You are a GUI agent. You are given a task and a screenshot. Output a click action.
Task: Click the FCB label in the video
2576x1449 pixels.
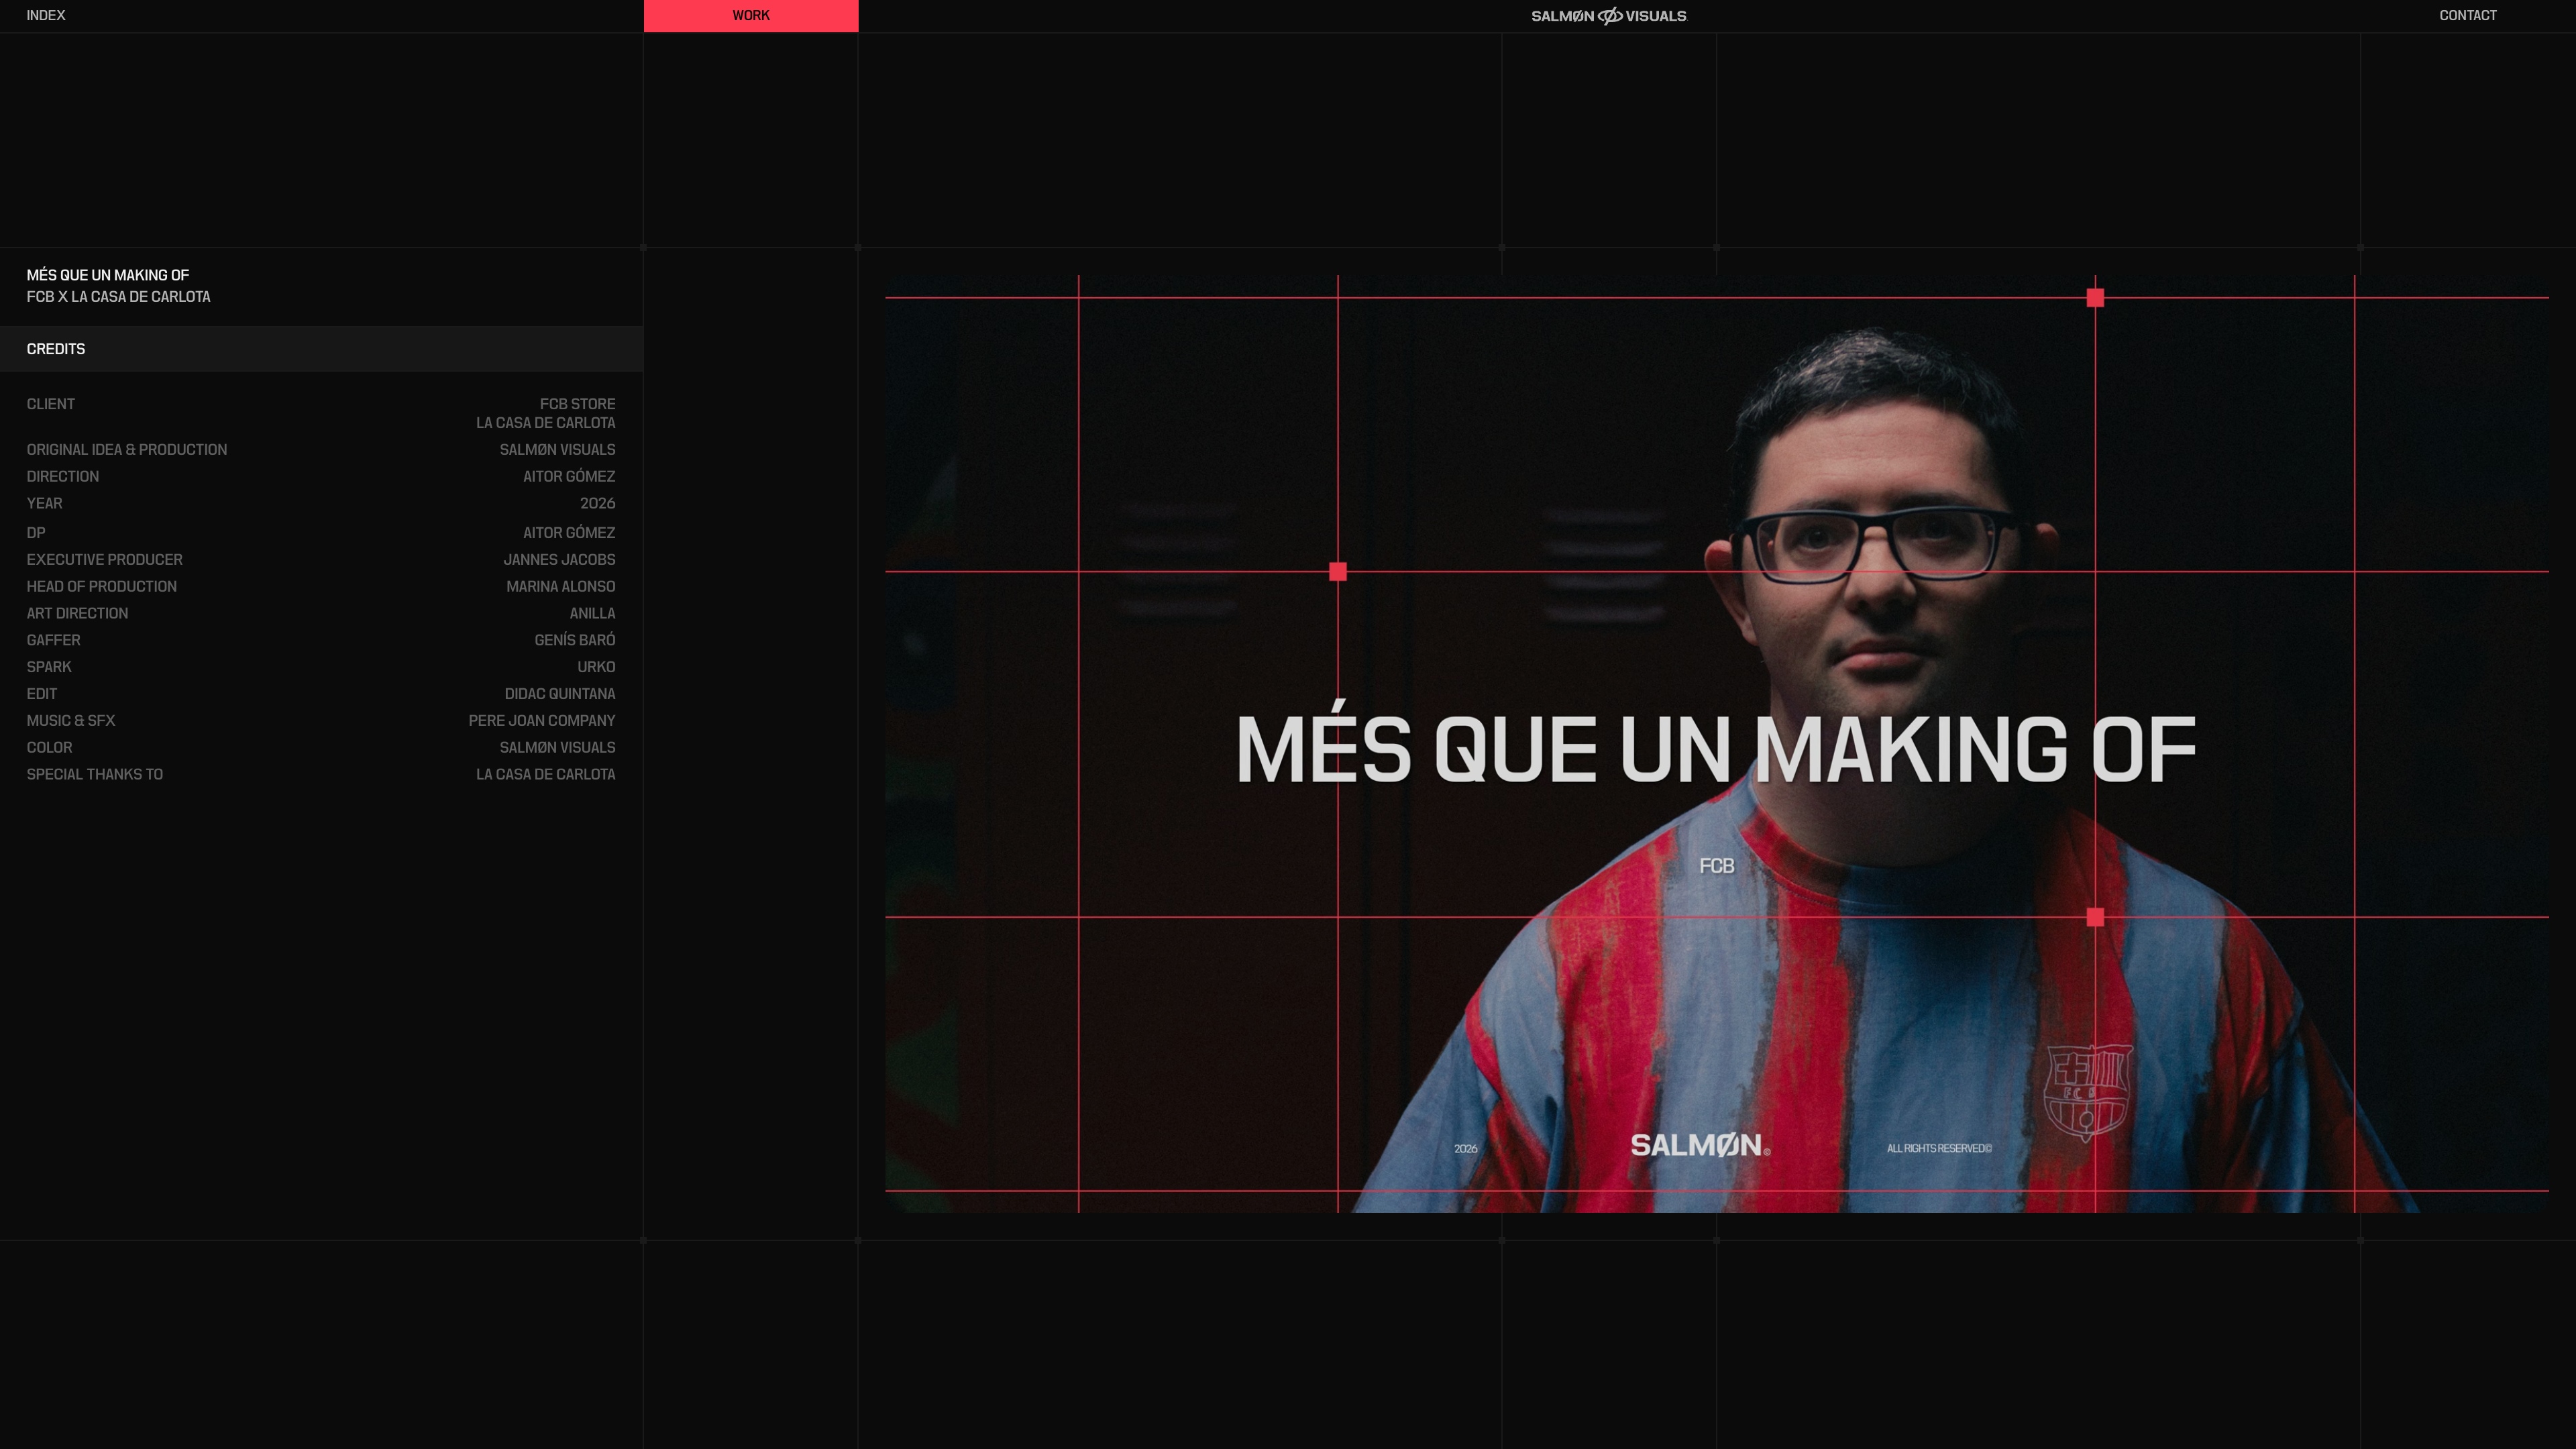coord(1717,866)
